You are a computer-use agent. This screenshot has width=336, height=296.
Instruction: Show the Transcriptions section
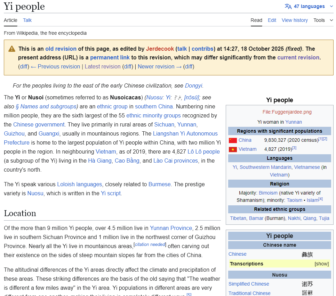(x=321, y=264)
